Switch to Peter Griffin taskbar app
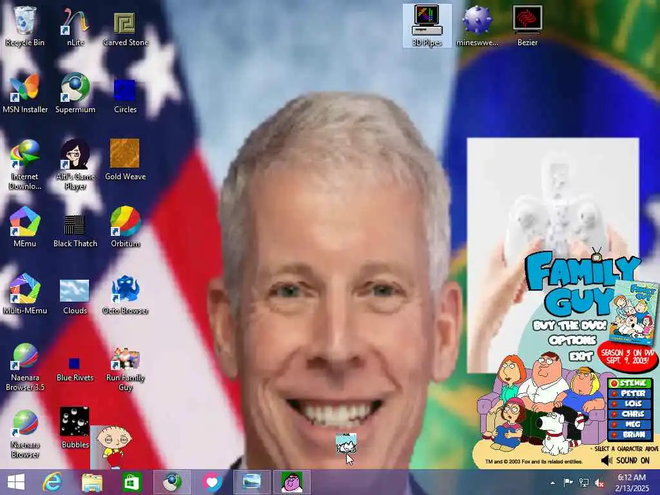Image resolution: width=660 pixels, height=495 pixels. [x=292, y=482]
